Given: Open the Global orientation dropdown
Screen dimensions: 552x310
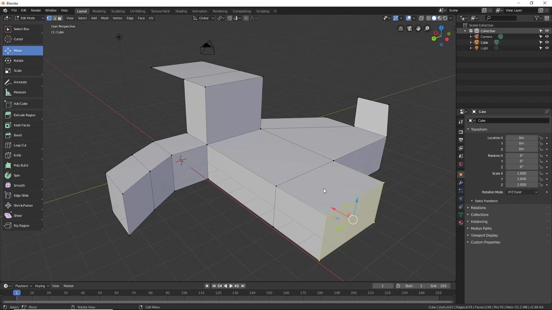Looking at the screenshot, I should 203,18.
